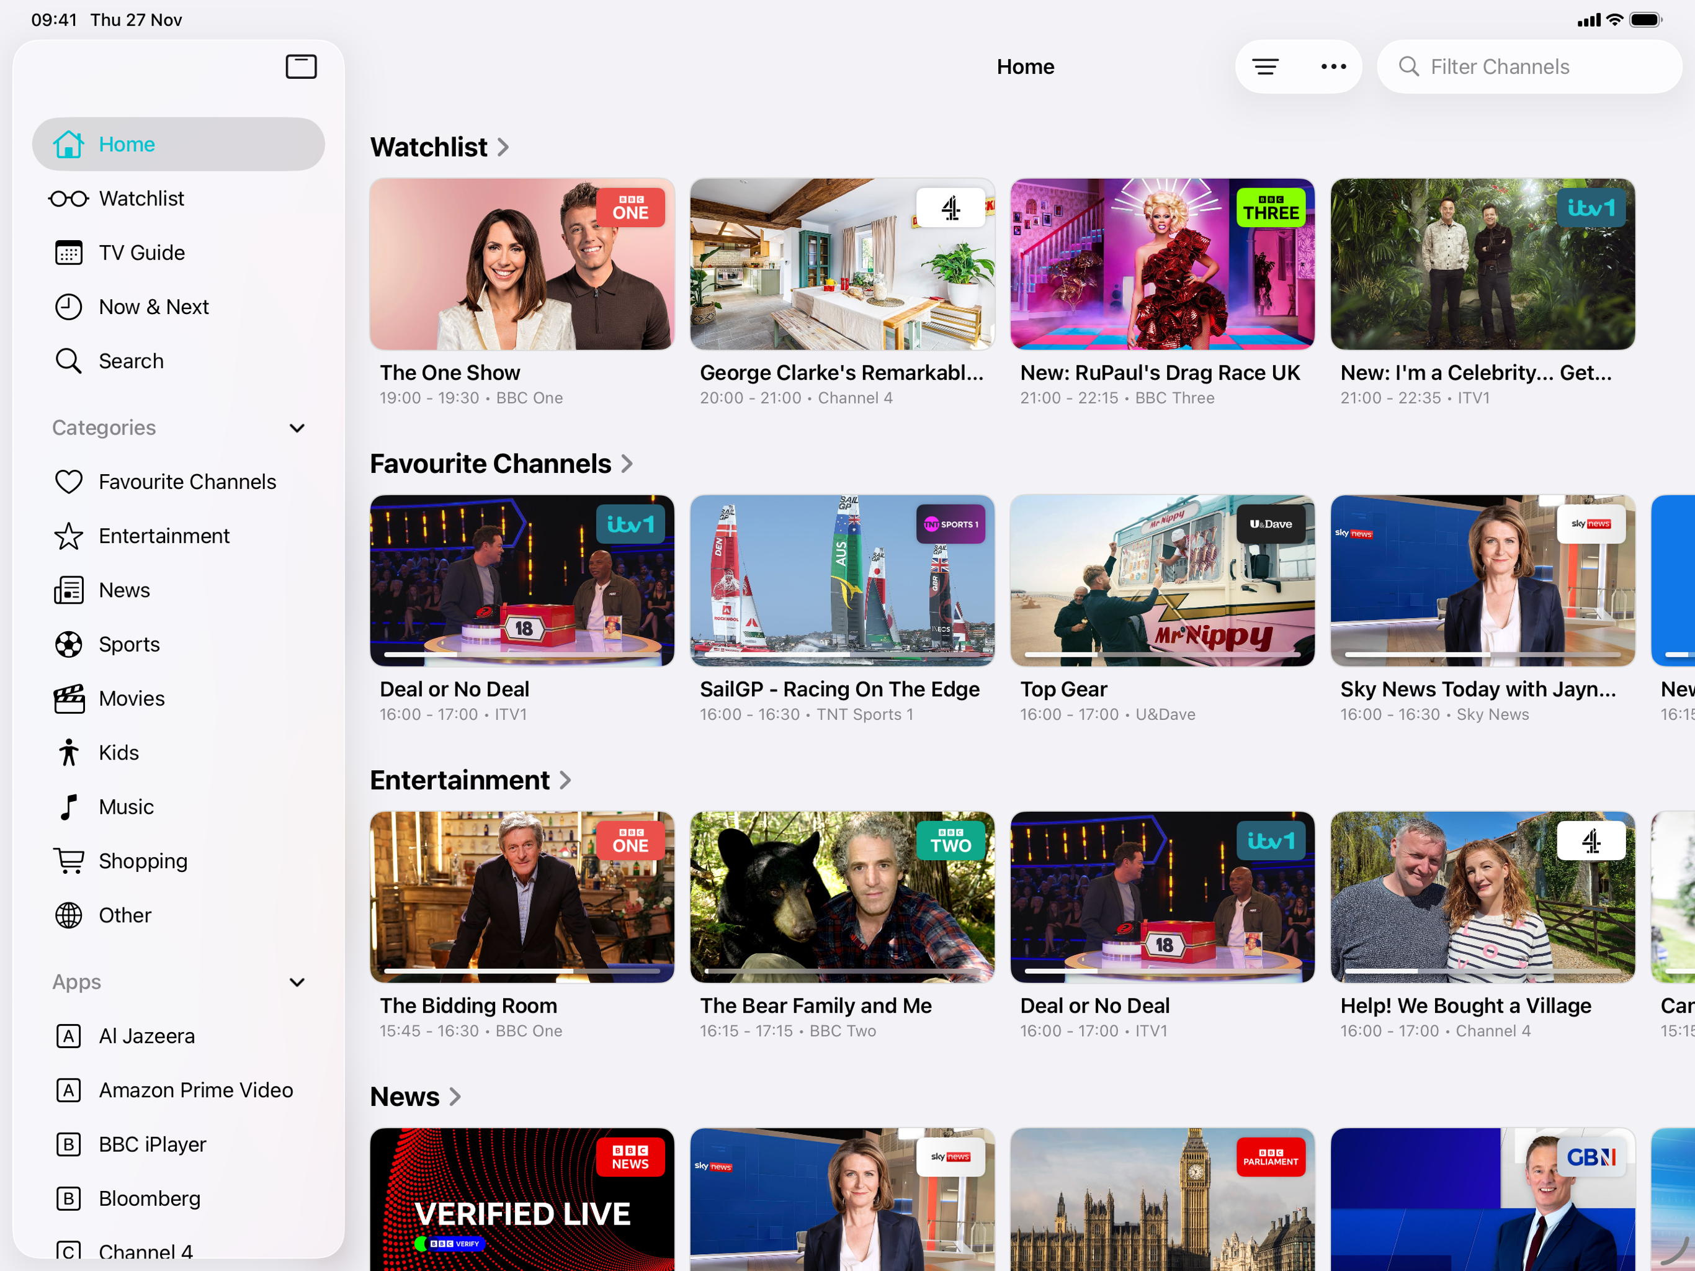Open TV Guide in the sidebar
This screenshot has height=1271, width=1695.
(141, 253)
